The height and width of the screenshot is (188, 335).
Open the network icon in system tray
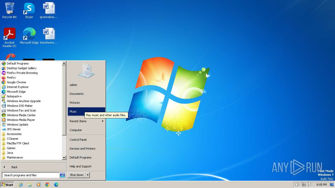pos(304,185)
